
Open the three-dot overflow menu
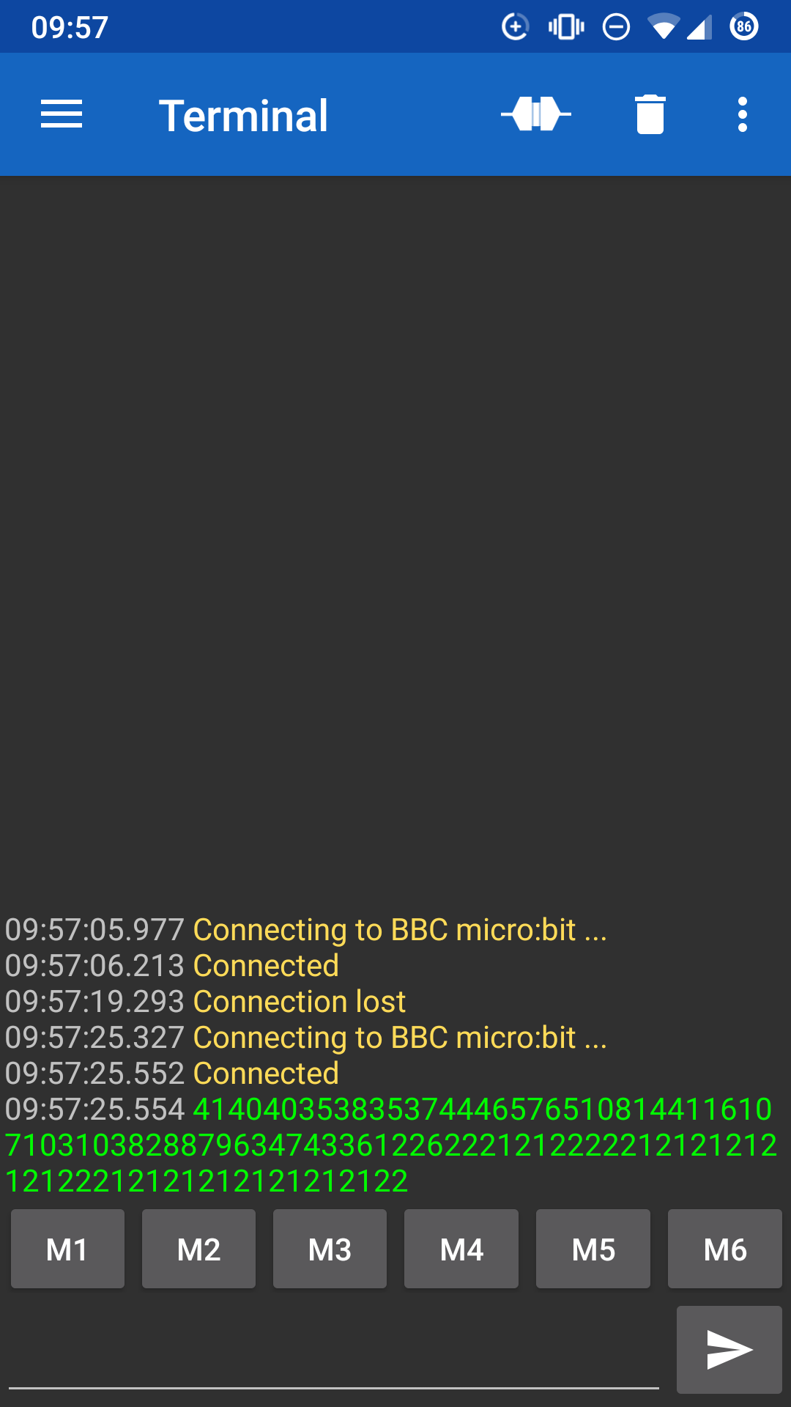pyautogui.click(x=743, y=114)
